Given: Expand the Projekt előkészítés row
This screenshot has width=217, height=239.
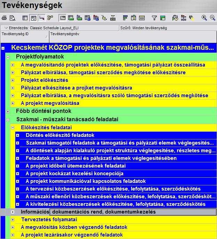Looking at the screenshot, I should [x=13, y=80].
